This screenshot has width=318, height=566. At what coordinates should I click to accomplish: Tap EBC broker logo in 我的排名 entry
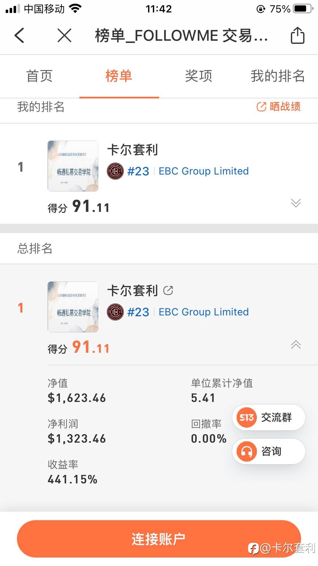coord(115,171)
